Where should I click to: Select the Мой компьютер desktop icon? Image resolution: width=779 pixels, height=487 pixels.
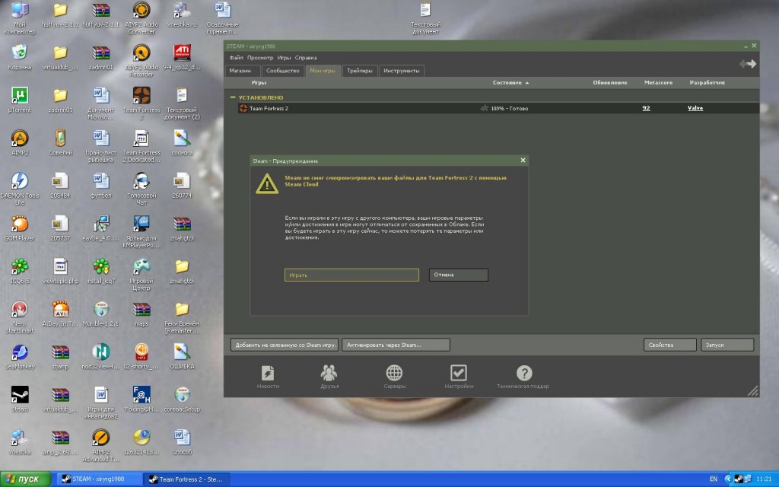click(20, 18)
